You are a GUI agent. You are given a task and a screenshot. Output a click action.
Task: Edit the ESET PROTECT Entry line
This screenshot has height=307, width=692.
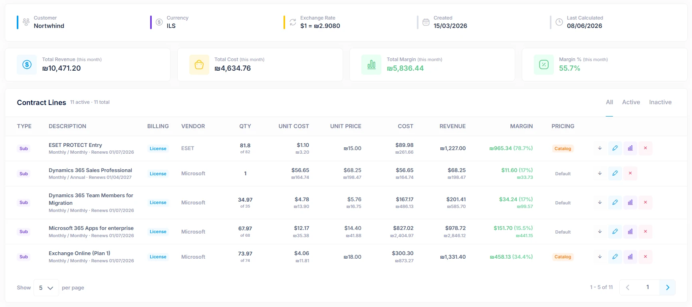(x=615, y=148)
